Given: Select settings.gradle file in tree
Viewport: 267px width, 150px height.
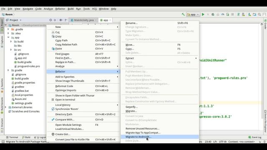Looking at the screenshot, I should click(23, 103).
